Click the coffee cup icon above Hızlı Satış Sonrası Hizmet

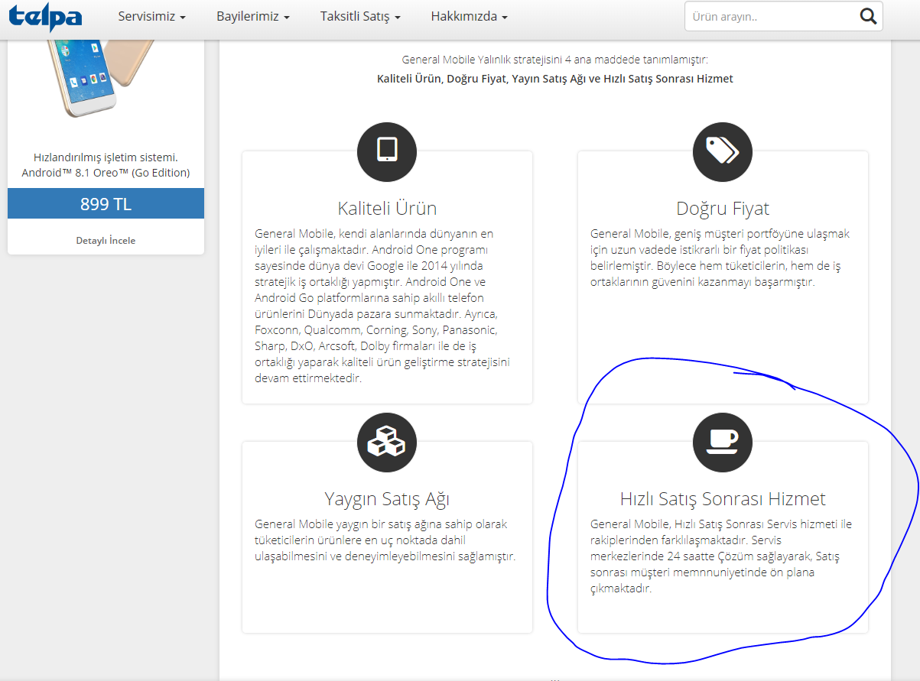(x=723, y=443)
